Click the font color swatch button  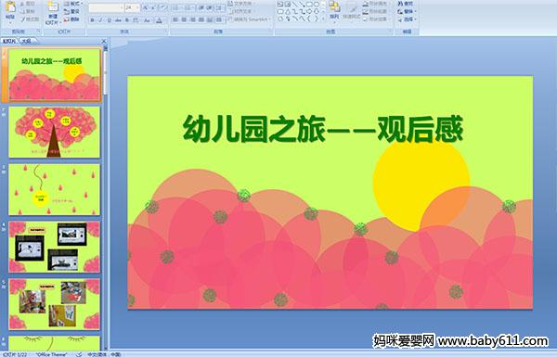click(159, 20)
